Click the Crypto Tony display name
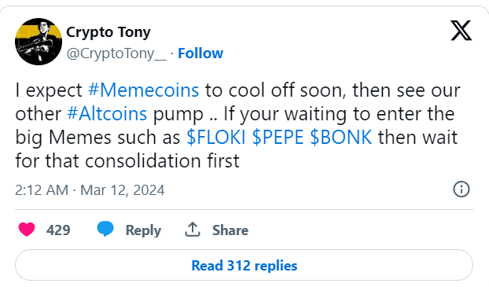Image resolution: width=489 pixels, height=287 pixels. click(x=108, y=32)
